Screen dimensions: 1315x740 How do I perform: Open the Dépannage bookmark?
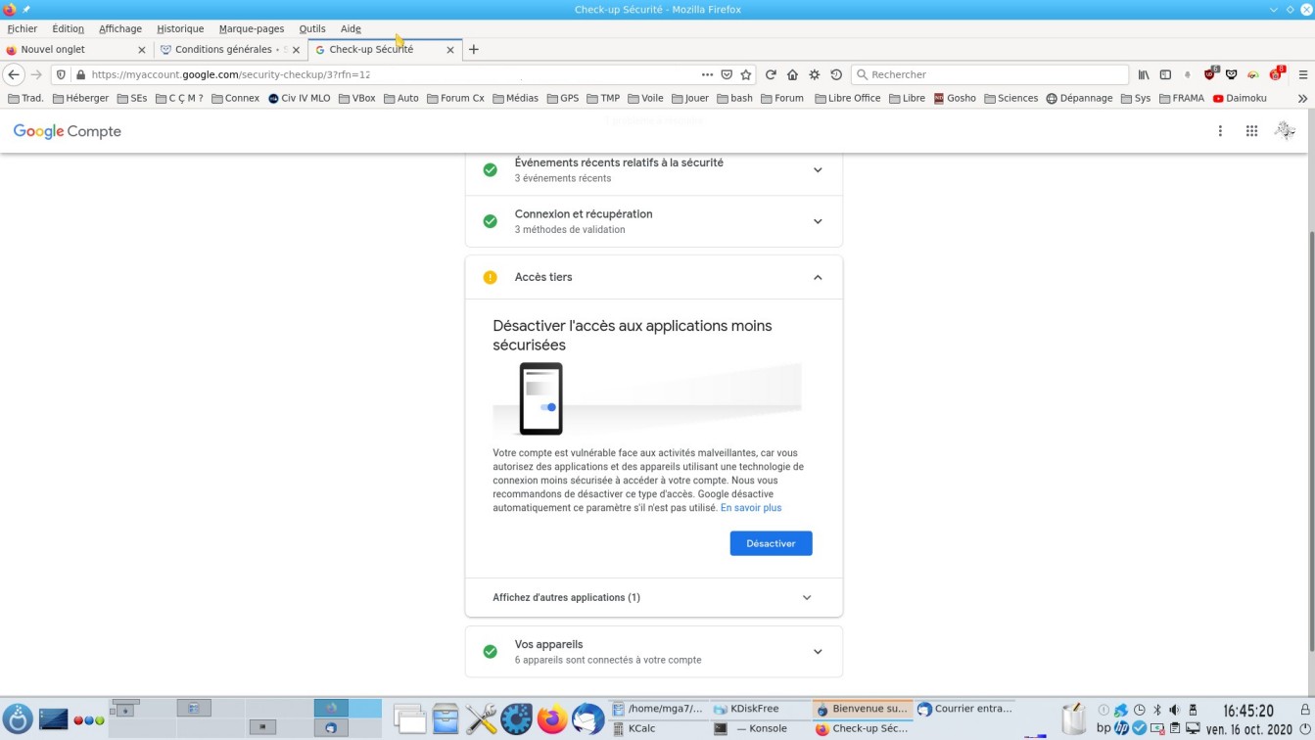(x=1079, y=98)
